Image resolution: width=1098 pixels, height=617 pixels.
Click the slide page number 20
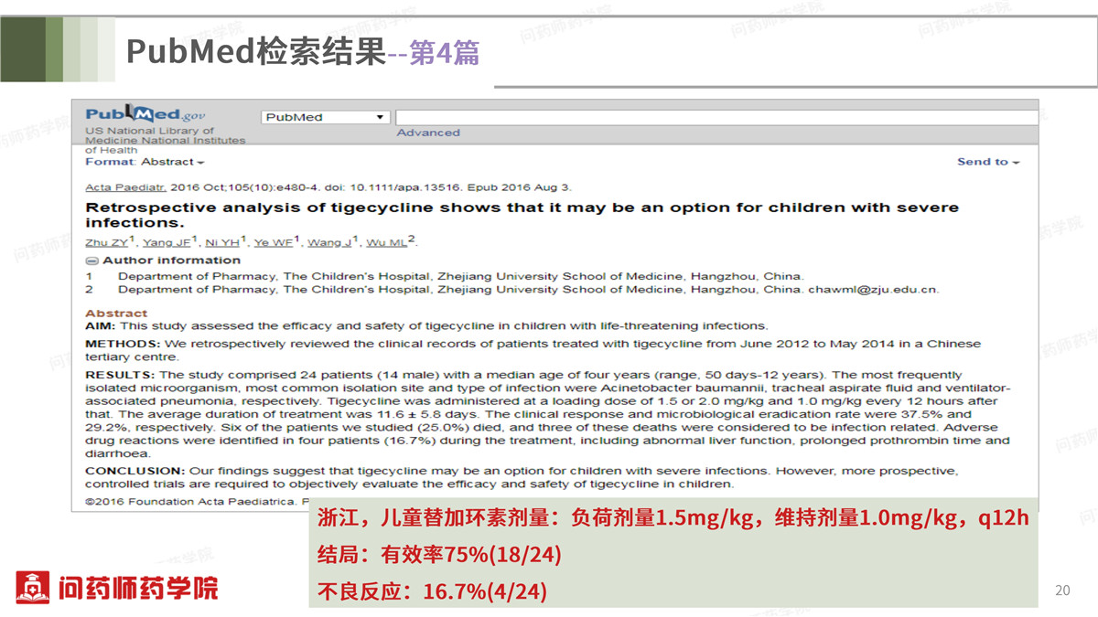[x=1062, y=590]
